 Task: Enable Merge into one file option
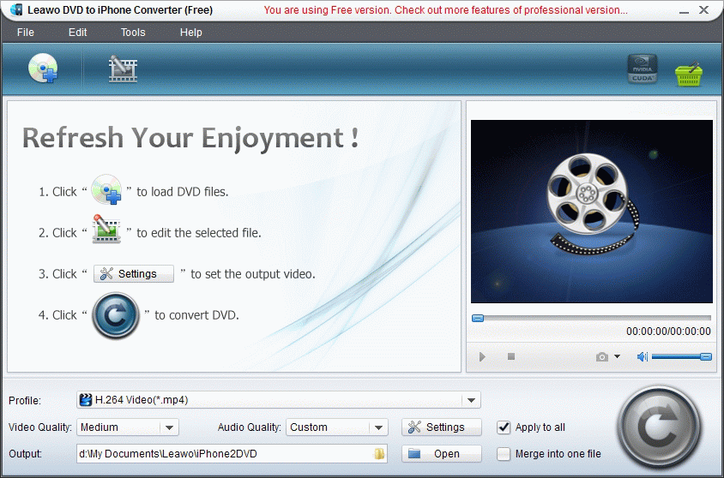point(504,454)
